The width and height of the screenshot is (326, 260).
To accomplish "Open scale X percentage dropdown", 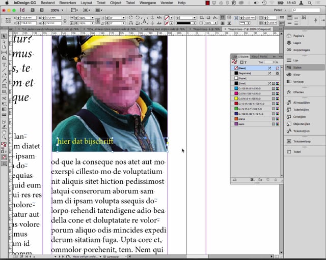I will (x=92, y=18).
